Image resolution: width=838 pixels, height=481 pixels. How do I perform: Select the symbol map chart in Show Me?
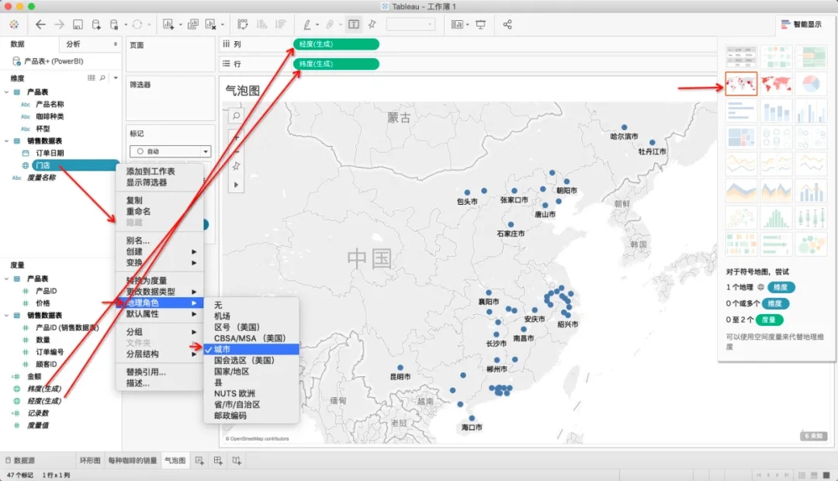pos(740,85)
